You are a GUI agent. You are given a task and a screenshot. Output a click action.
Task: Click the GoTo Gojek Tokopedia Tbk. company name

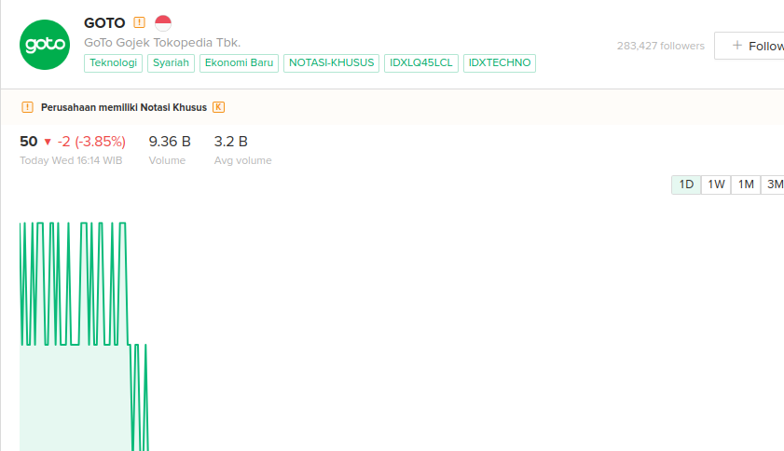tap(162, 43)
